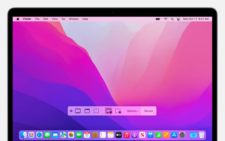Close the screenshot toolbar
225x141 pixels.
click(71, 111)
